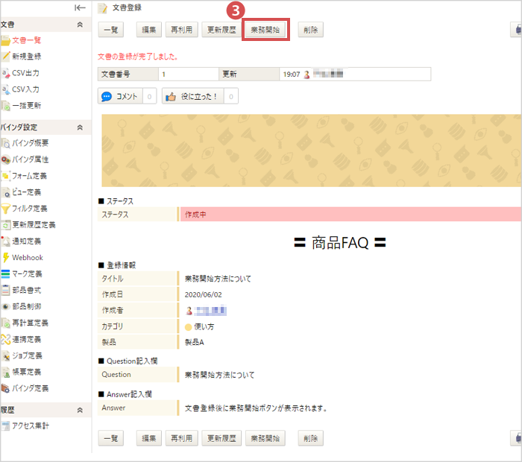Viewport: 522px width, 462px height.
Task: Click the CSV出力 icon
Action: point(5,73)
